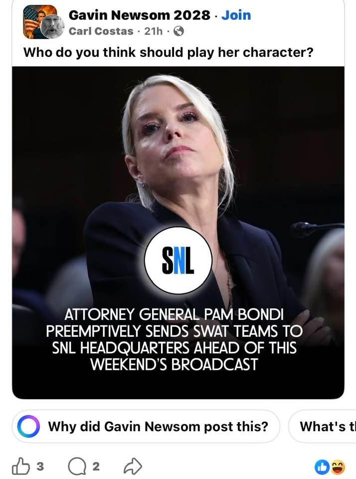View the 2 comments count

point(96,467)
